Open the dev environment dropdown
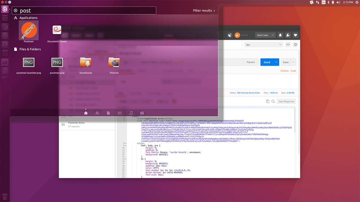360x202 pixels. pos(263,44)
